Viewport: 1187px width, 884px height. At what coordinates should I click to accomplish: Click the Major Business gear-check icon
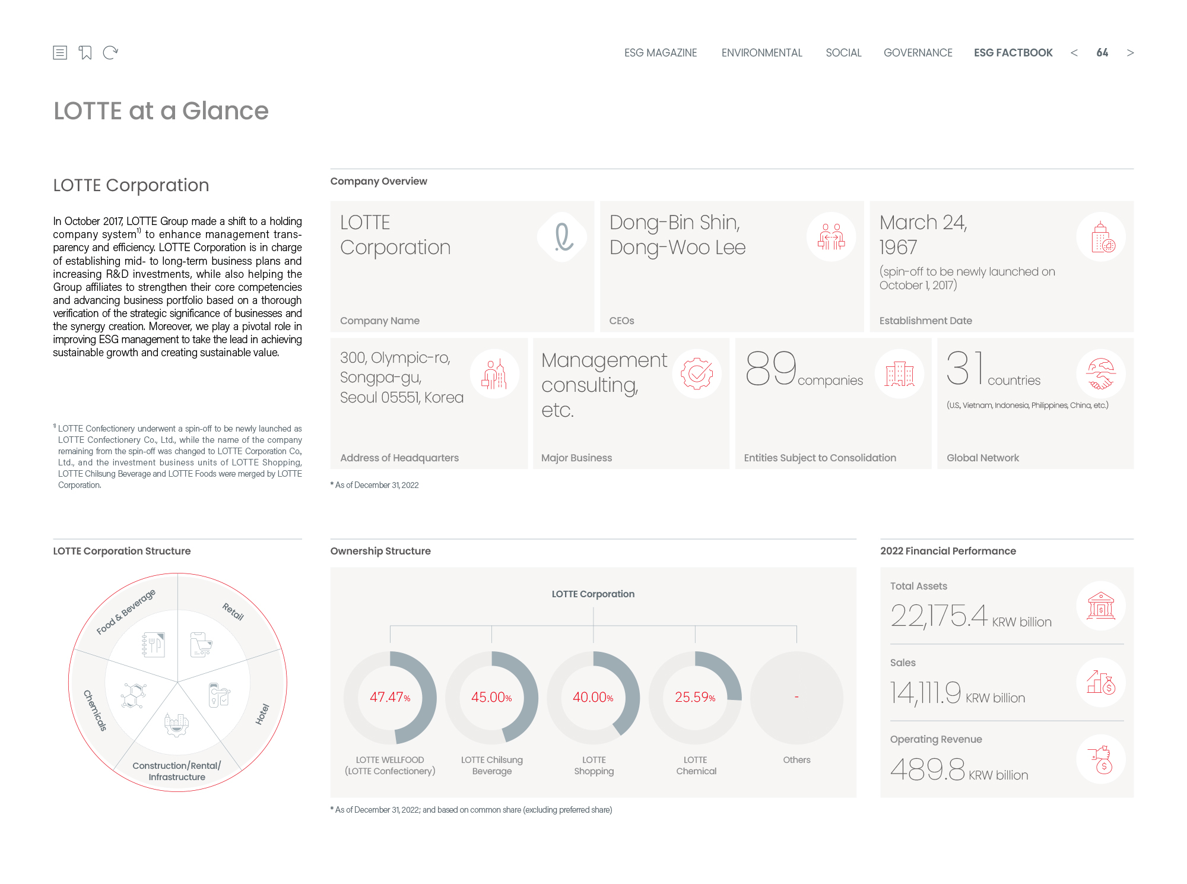697,374
